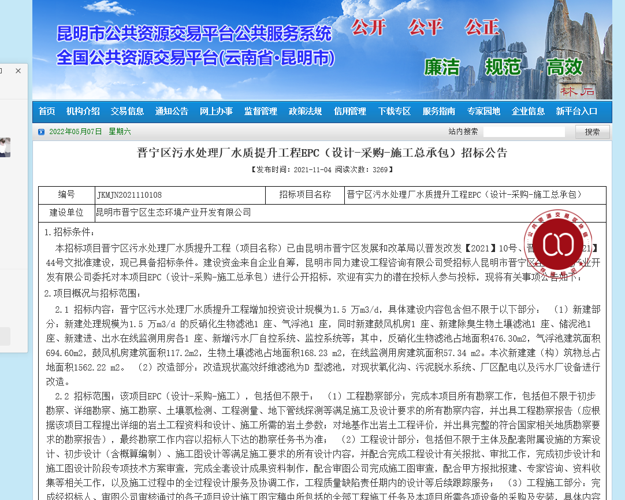Select 信用管理 in nav bar

(350, 111)
